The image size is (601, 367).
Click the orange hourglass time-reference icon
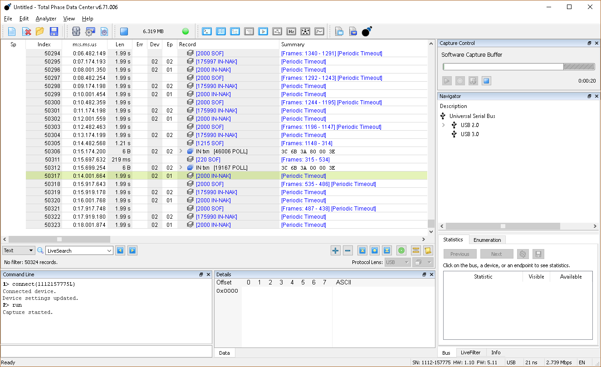415,250
